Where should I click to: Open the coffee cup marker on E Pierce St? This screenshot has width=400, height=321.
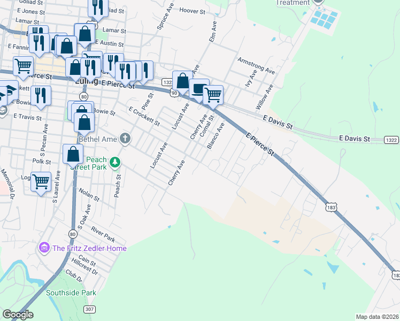point(198,89)
